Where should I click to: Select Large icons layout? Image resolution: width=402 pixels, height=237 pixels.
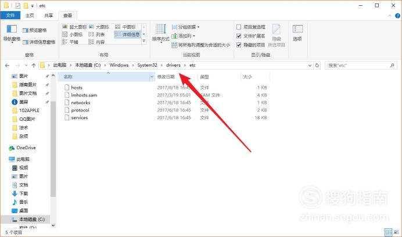coord(99,27)
